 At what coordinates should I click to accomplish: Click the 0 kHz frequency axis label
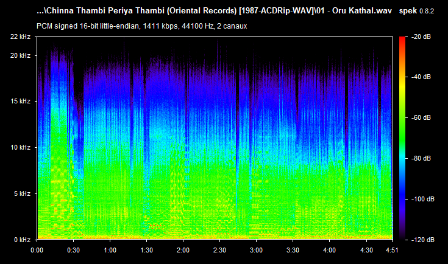click(22, 240)
